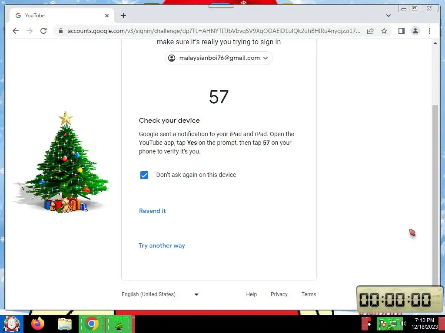
Task: Open File Explorer from the taskbar
Action: (65, 323)
